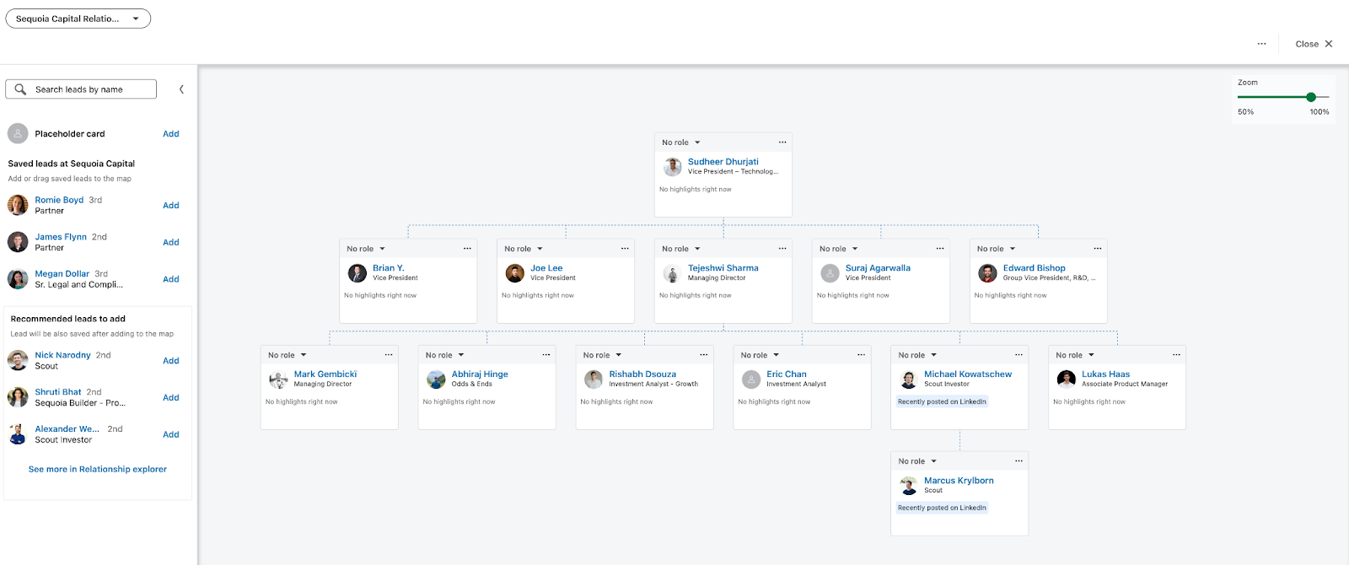Click James Flynn profile photo
The height and width of the screenshot is (565, 1349).
pos(18,242)
